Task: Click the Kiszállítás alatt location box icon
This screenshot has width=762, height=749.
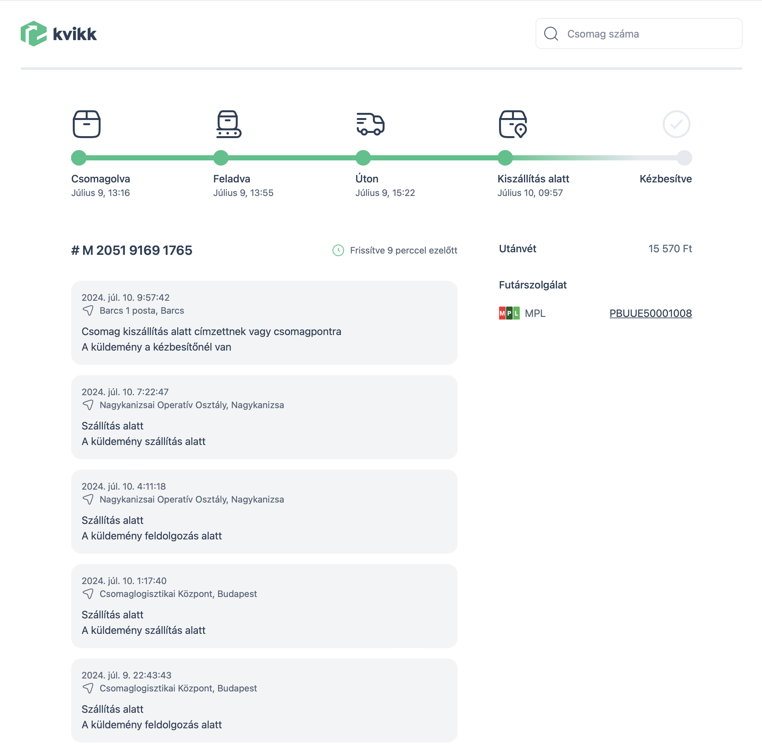Action: pos(513,124)
